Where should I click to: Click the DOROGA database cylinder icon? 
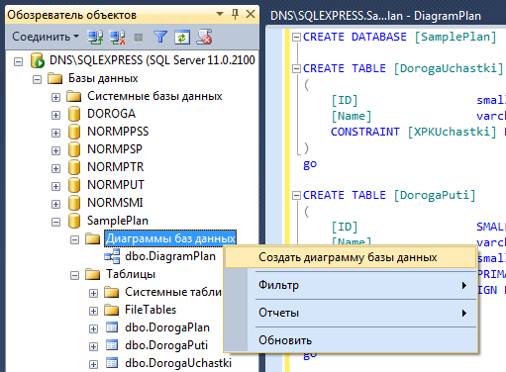[74, 114]
